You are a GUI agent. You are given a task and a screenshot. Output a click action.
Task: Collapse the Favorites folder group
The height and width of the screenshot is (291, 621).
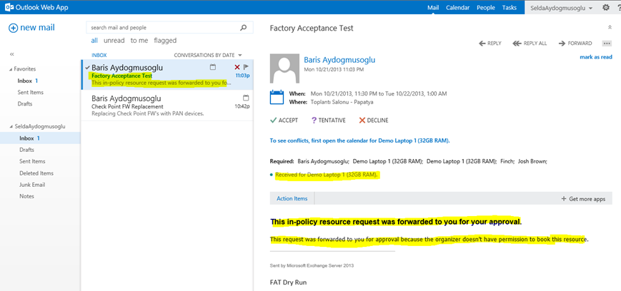(10, 69)
